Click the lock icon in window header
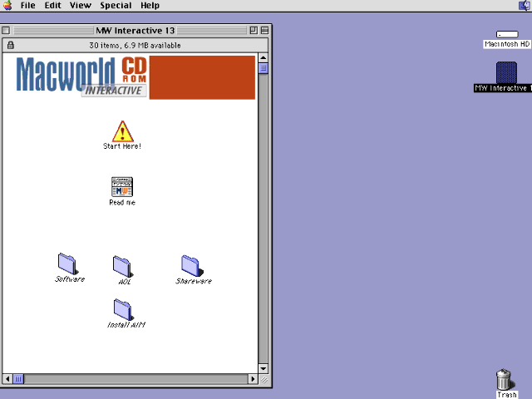The height and width of the screenshot is (399, 532). pyautogui.click(x=11, y=45)
